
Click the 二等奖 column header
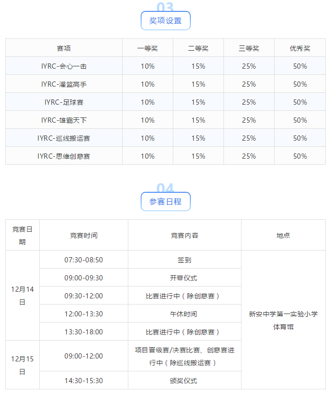[198, 48]
